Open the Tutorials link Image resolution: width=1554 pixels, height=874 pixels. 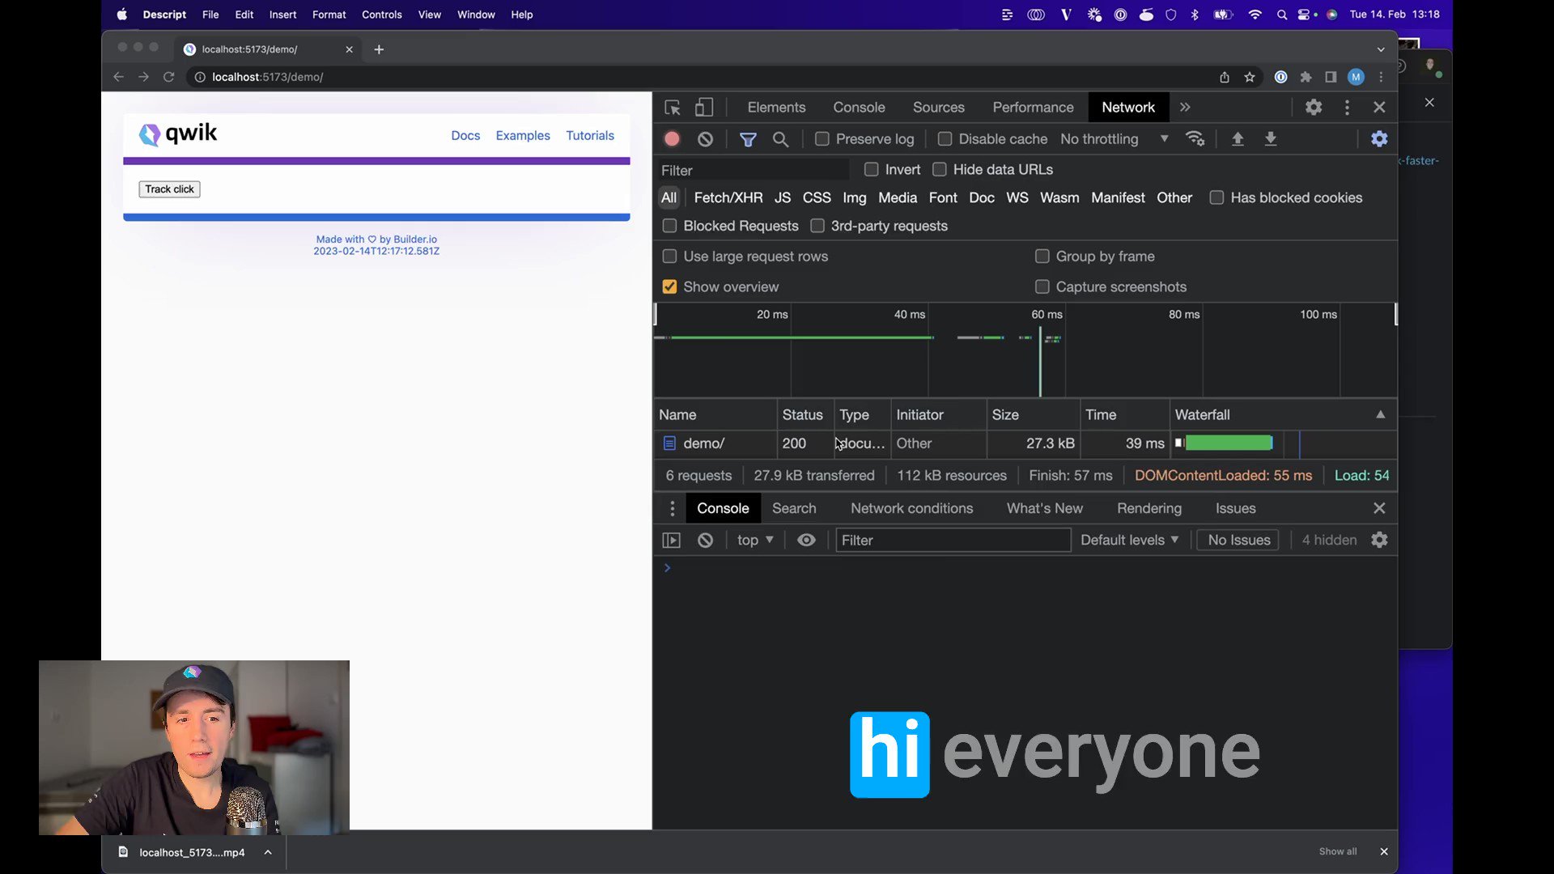coord(589,135)
